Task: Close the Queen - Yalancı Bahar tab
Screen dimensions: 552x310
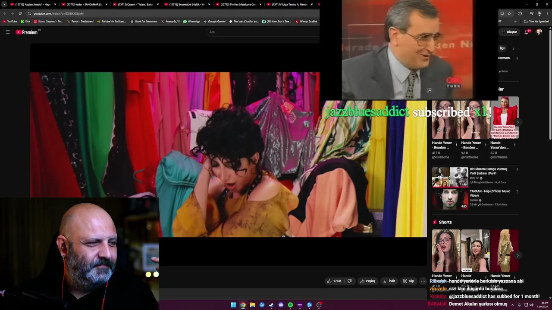Action: tap(157, 4)
